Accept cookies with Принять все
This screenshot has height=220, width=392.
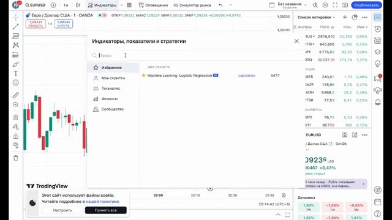click(x=106, y=210)
